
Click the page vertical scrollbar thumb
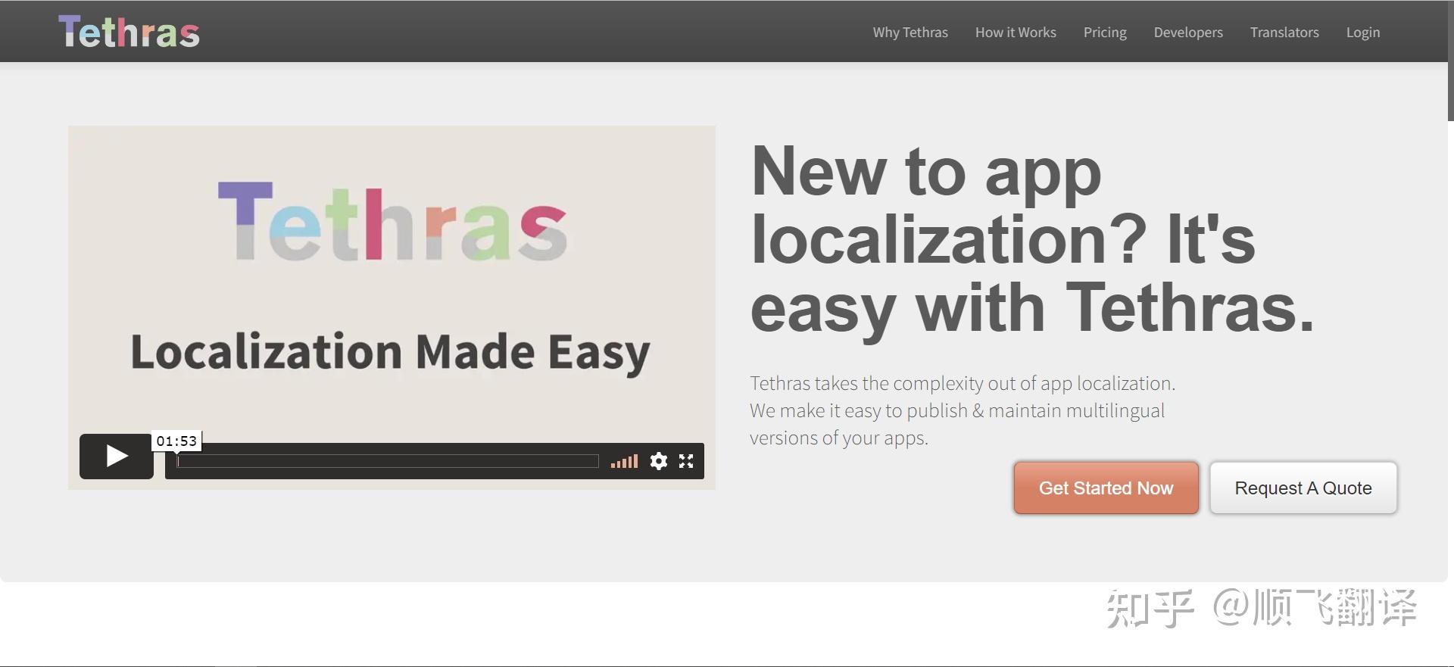[x=1450, y=61]
